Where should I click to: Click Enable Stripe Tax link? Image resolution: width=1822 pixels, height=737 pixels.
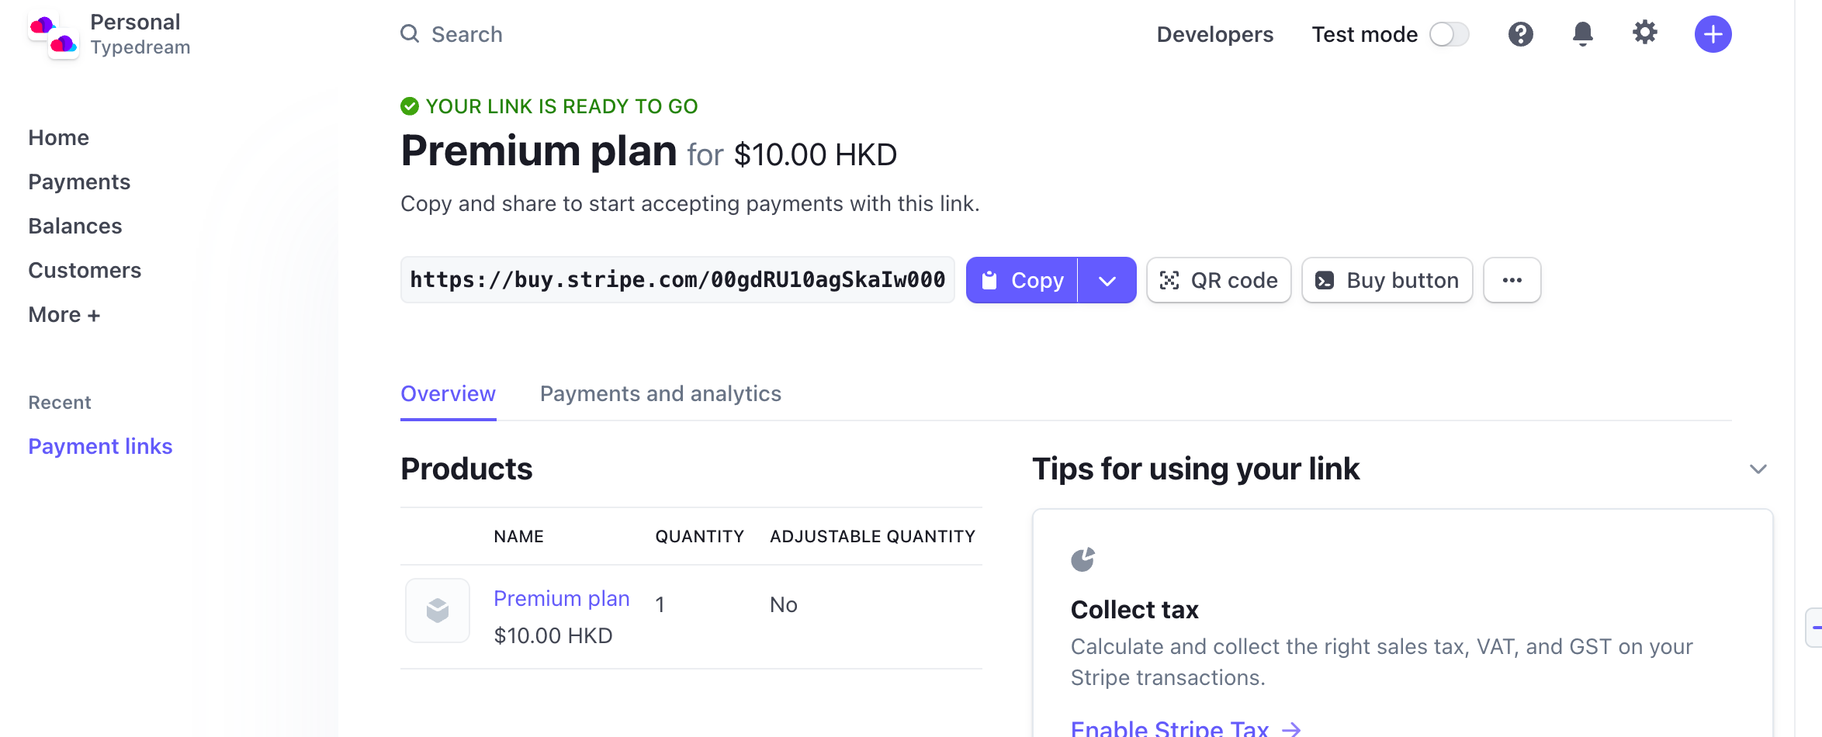click(x=1185, y=728)
